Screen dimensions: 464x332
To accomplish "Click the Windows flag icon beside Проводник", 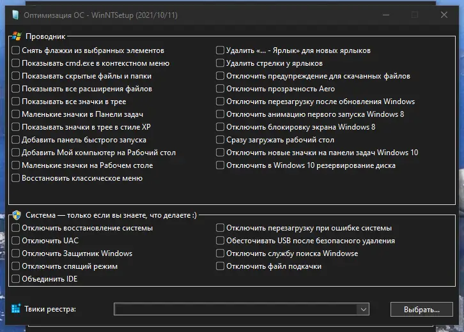I will pos(17,37).
